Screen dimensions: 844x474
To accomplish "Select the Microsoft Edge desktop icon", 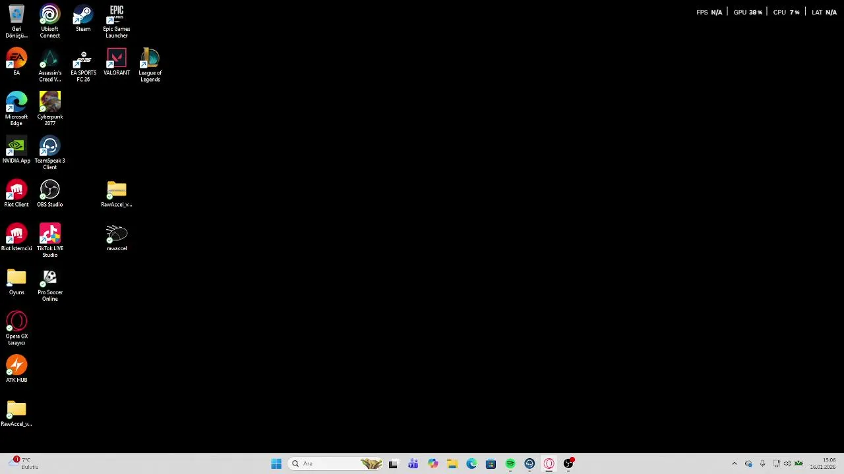I will [16, 109].
